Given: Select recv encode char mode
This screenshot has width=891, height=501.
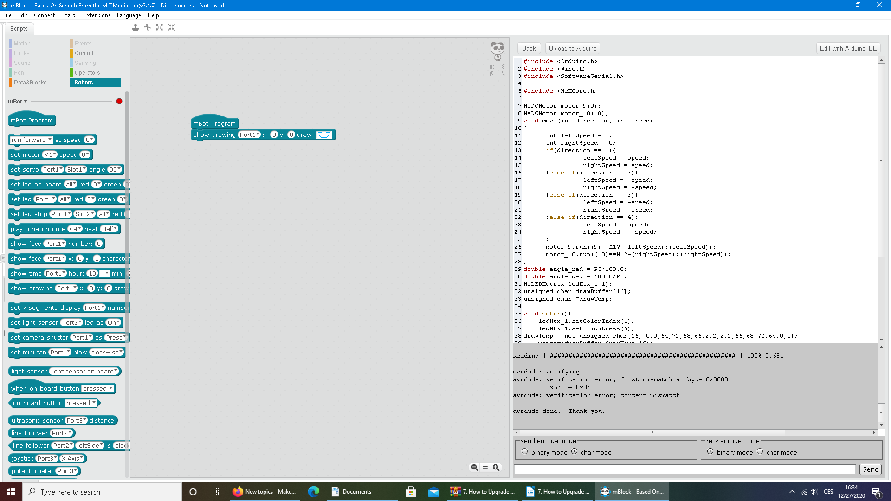Looking at the screenshot, I should (760, 451).
